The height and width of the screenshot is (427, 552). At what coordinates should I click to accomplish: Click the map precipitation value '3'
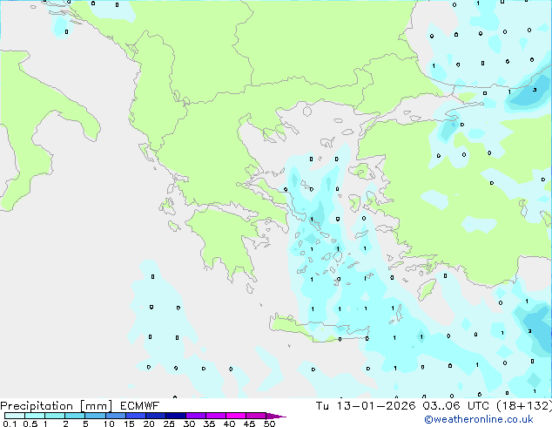pyautogui.click(x=535, y=90)
